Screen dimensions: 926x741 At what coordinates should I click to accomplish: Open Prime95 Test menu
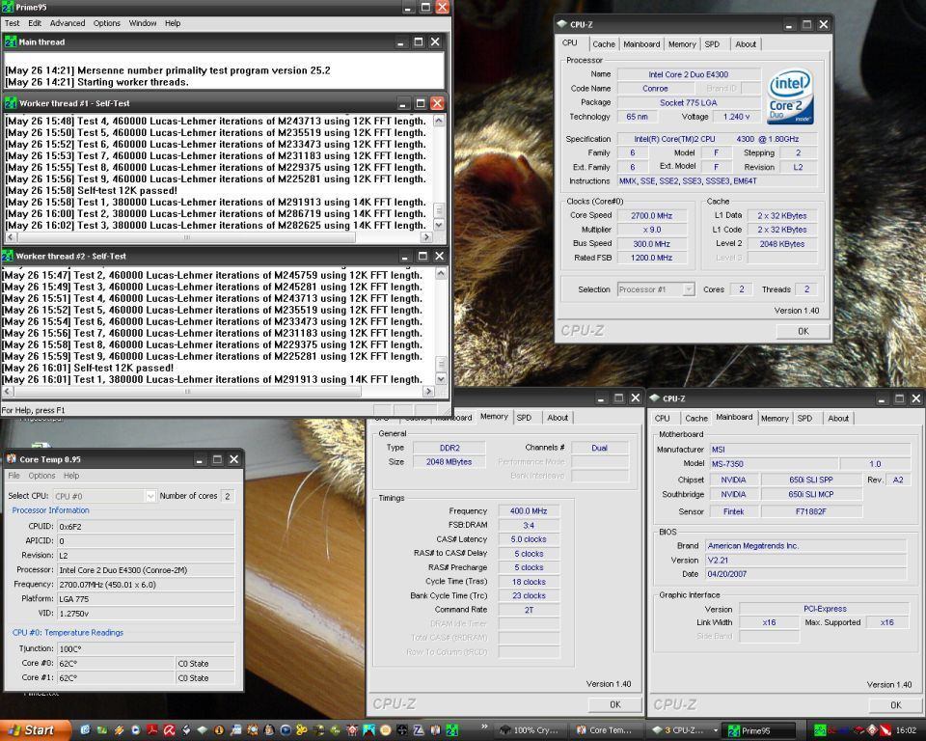coord(12,23)
